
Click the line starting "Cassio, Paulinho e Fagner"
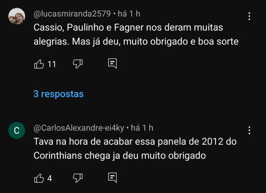tap(128, 28)
